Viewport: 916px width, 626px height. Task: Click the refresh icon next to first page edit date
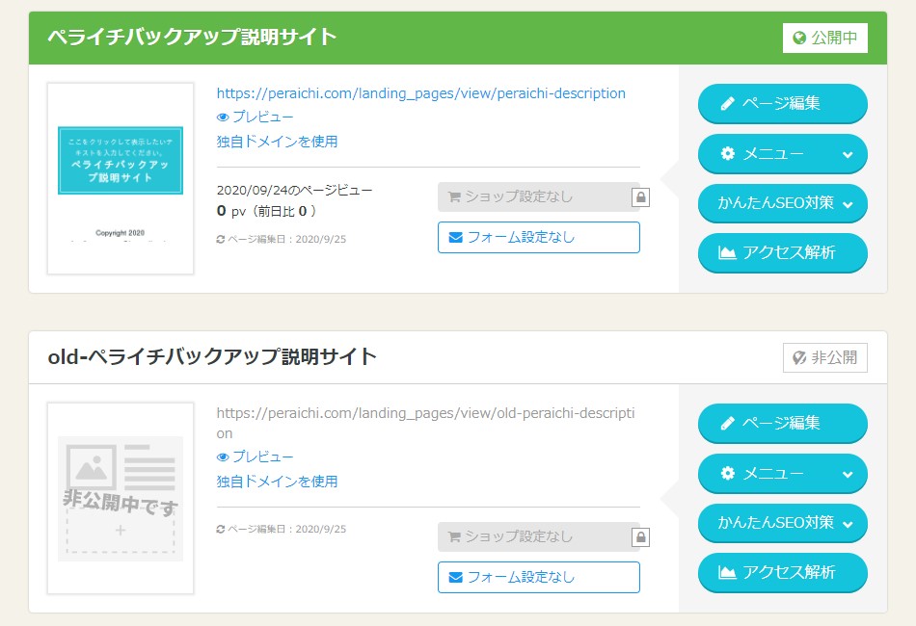(221, 238)
